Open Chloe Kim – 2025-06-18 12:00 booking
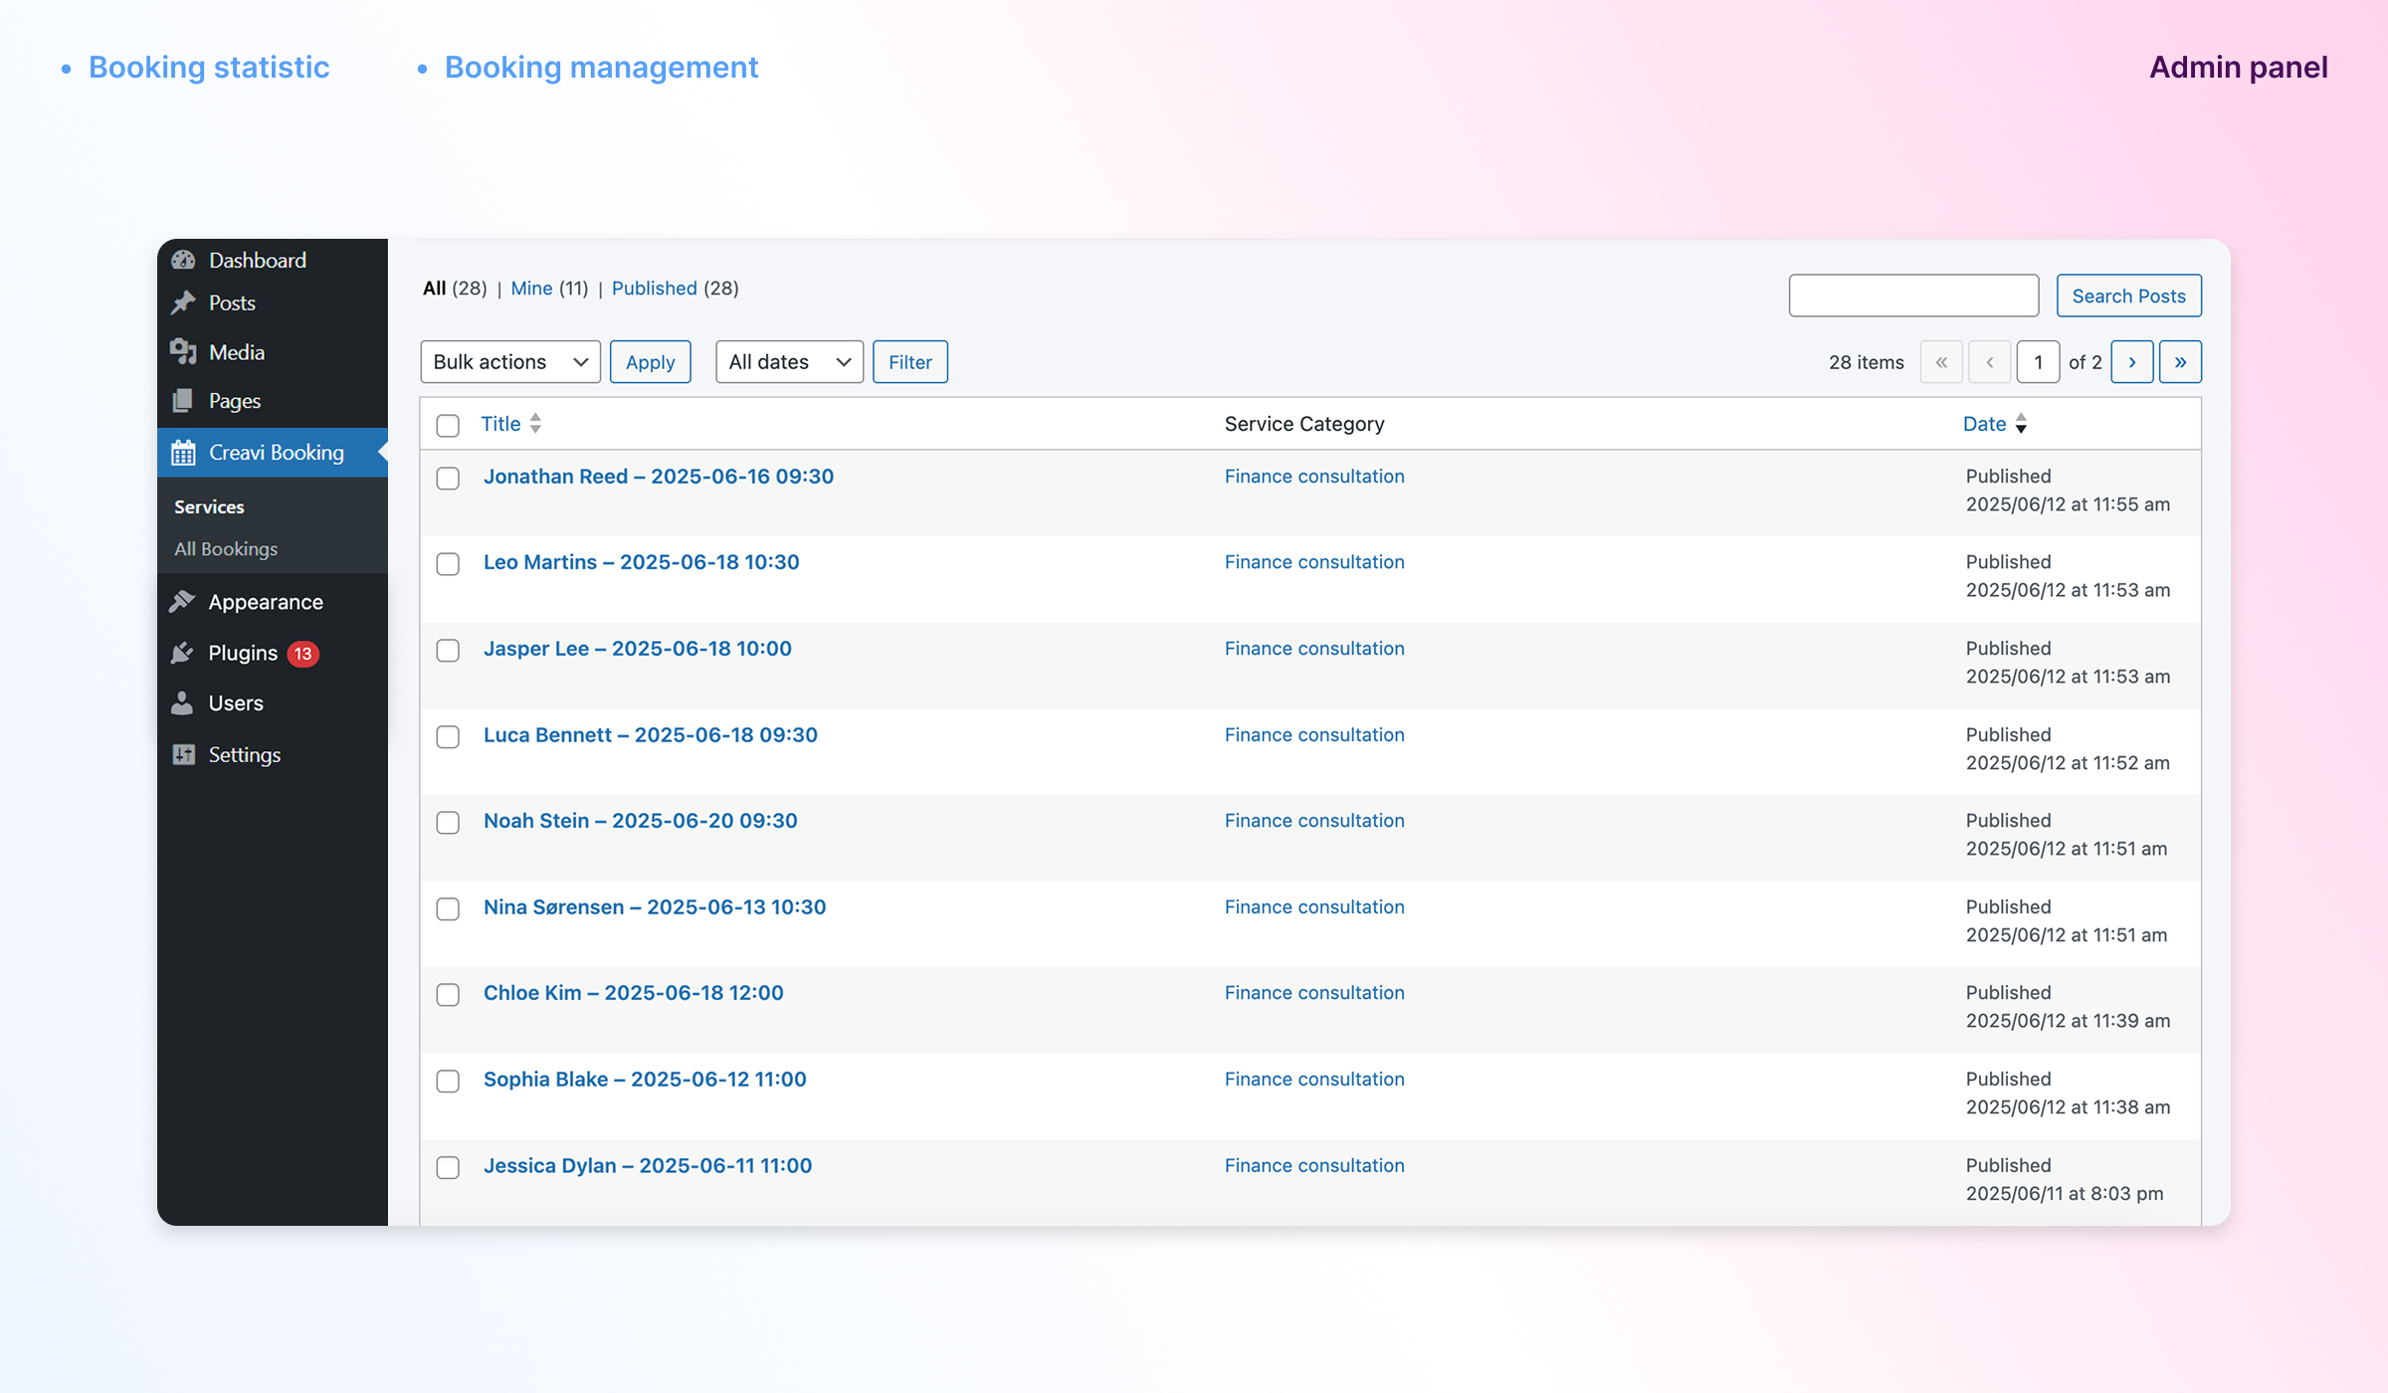The height and width of the screenshot is (1393, 2388). (634, 992)
